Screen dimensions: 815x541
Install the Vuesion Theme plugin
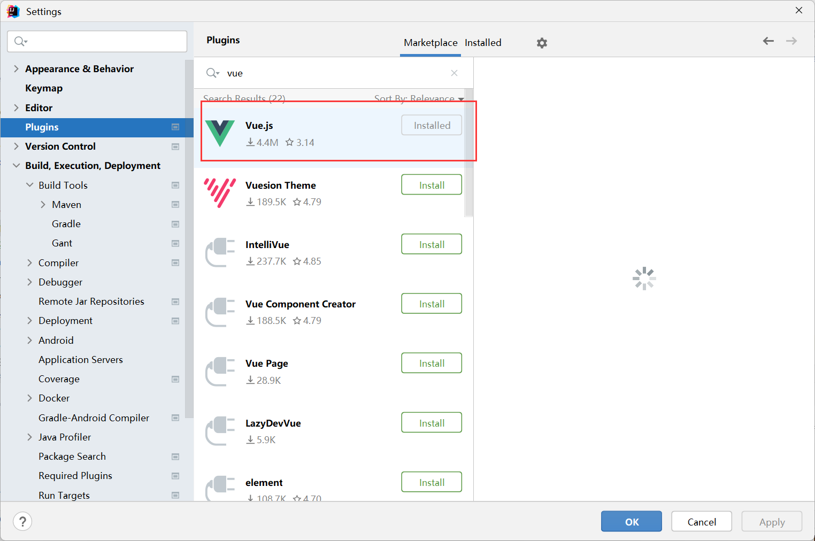[432, 185]
